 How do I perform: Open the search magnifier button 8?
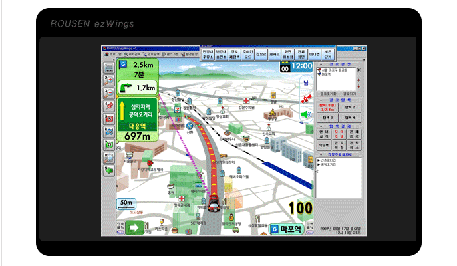coord(109,158)
